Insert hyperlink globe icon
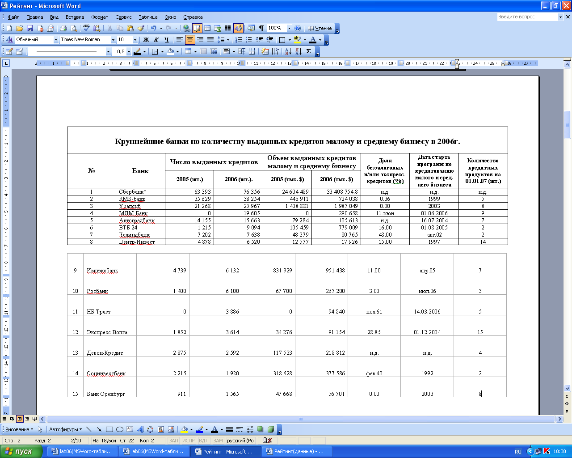Viewport: 572px width, 458px height. pos(187,28)
